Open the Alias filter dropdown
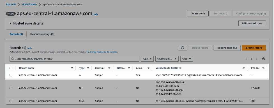Image resolution: width=274 pixels, height=108 pixels. coord(186,59)
